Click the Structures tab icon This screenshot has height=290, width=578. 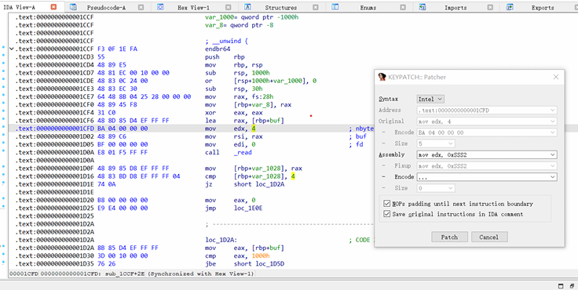tap(247, 7)
